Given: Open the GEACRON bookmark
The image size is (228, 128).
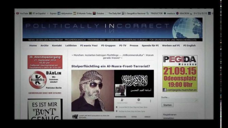Looking at the screenshot, I should click(183, 13).
